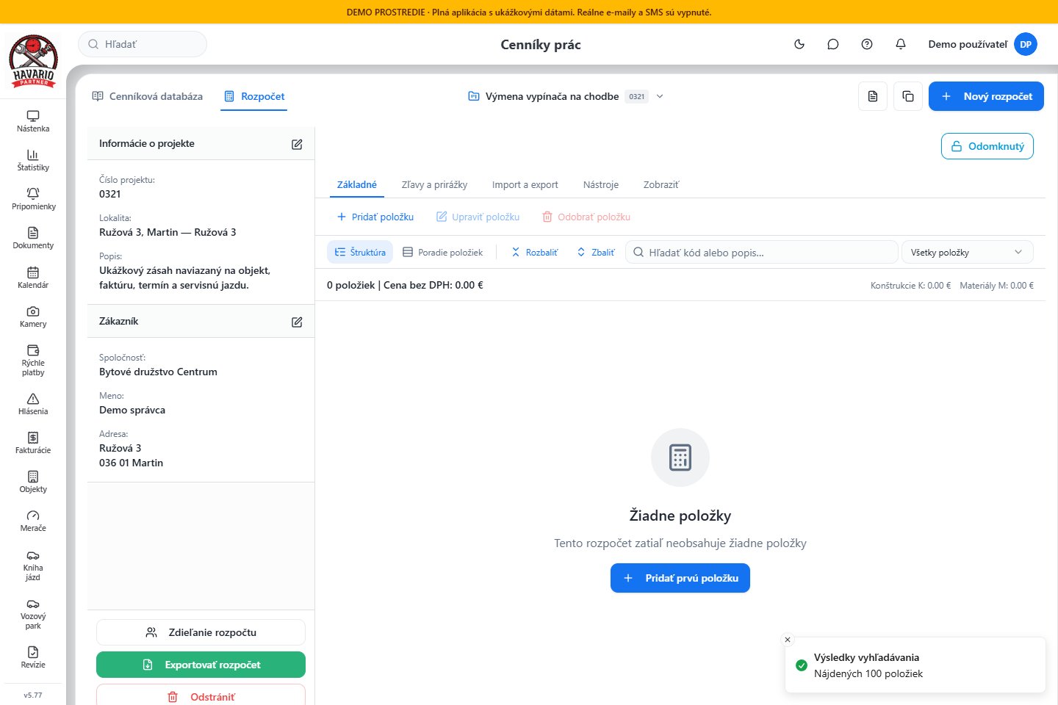Edit Zákazník details
The width and height of the screenshot is (1058, 705).
coord(297,322)
